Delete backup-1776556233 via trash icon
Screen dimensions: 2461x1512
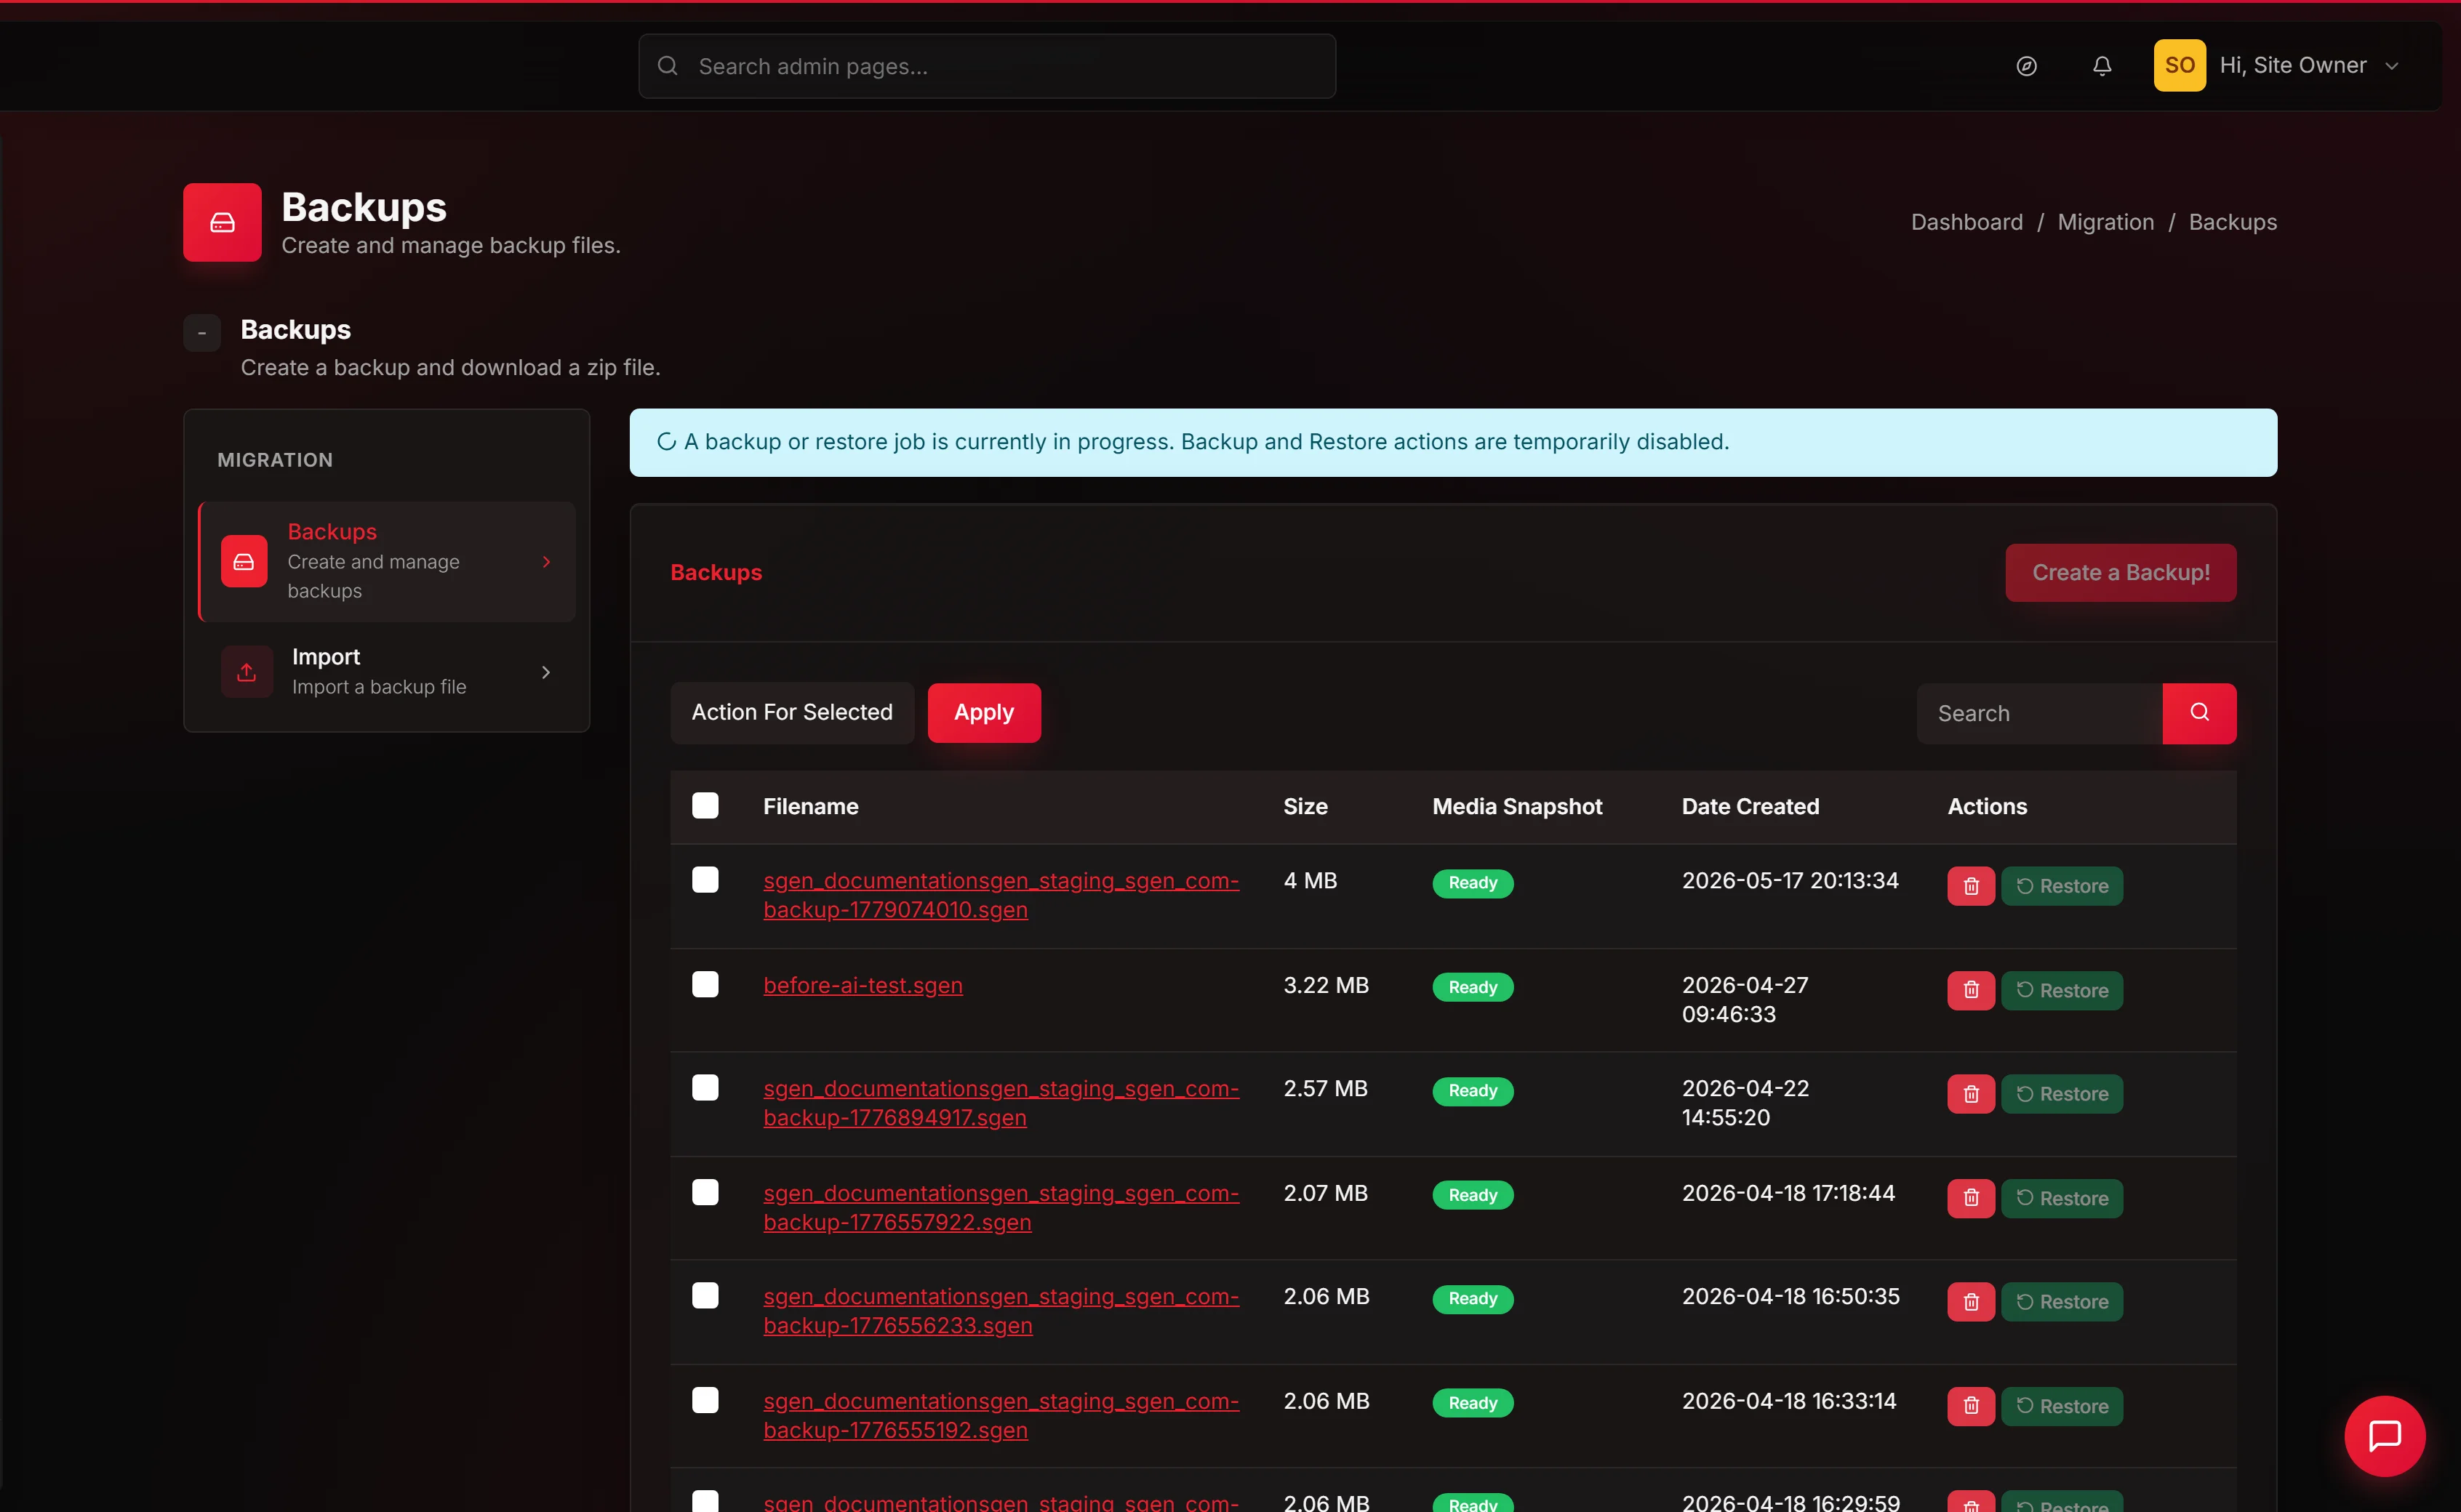1971,1302
